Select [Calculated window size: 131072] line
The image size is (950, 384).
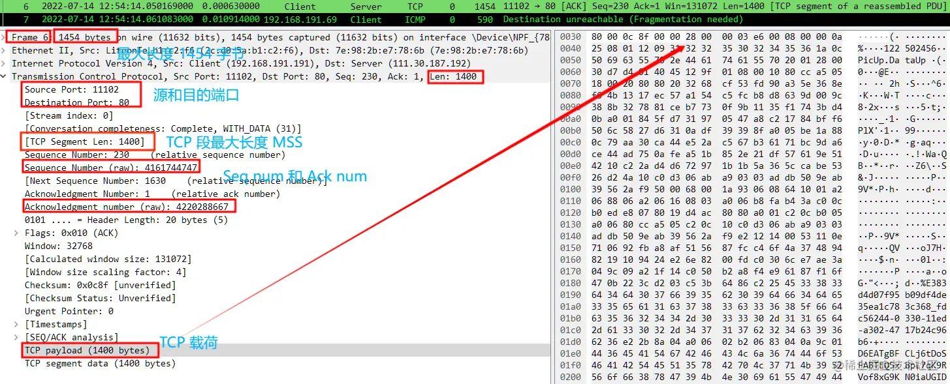click(x=108, y=259)
